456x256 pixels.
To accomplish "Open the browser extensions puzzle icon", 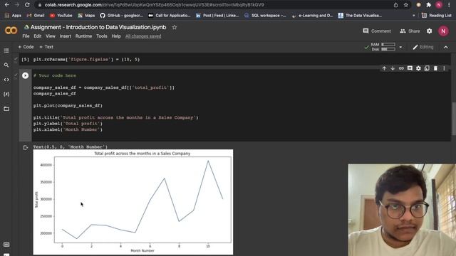I will tap(429, 5).
